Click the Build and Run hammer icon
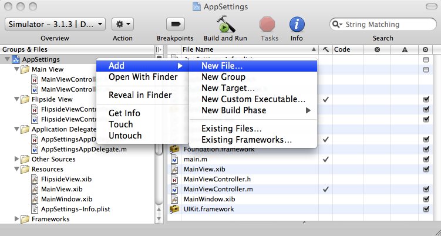 tap(225, 24)
